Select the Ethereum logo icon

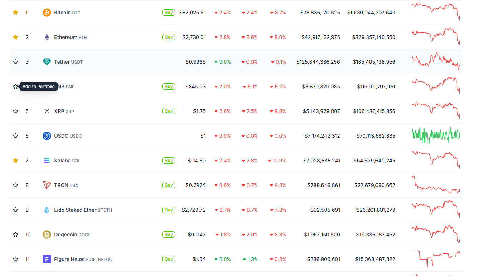coord(46,37)
